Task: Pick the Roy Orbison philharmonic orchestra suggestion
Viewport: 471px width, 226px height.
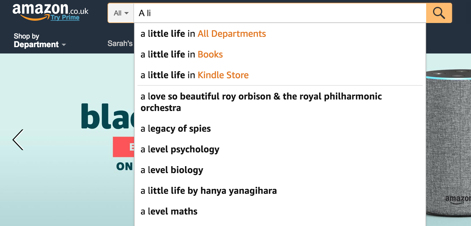Action: (x=280, y=102)
